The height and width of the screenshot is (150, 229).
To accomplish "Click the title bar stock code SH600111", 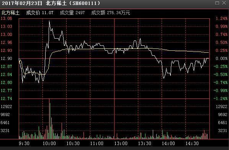I will click(85, 3).
